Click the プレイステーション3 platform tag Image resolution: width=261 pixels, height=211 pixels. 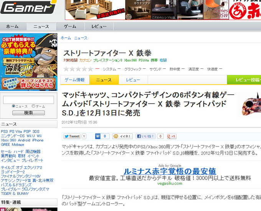pyautogui.click(x=108, y=60)
